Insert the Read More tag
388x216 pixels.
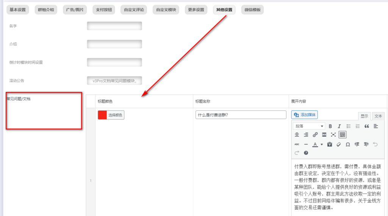pos(324,135)
